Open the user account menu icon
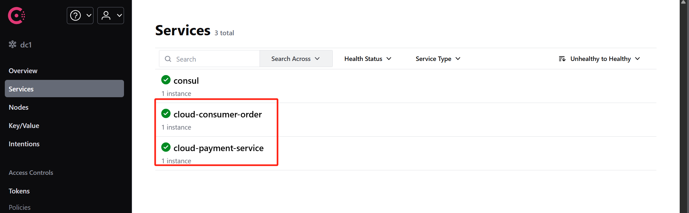 tap(106, 15)
